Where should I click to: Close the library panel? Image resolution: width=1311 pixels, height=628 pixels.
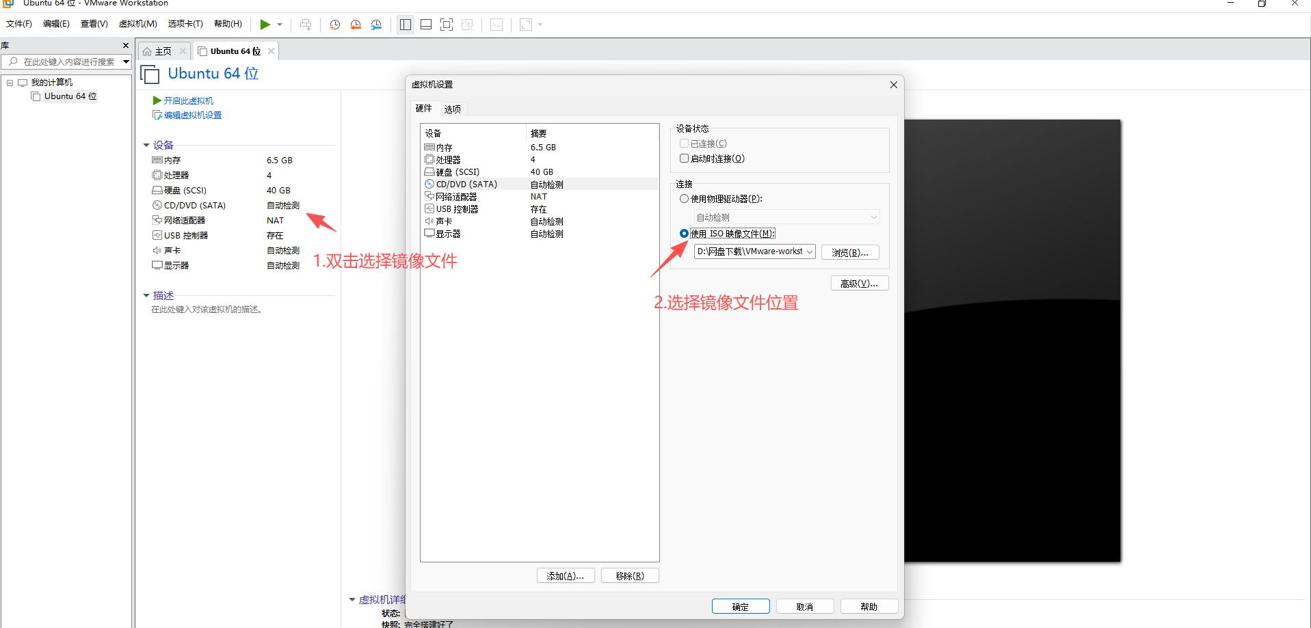point(126,45)
